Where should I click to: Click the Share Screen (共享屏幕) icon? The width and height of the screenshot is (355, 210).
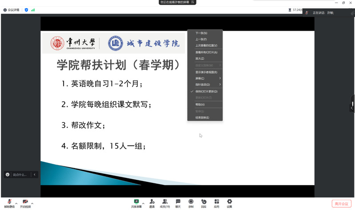(x=136, y=202)
